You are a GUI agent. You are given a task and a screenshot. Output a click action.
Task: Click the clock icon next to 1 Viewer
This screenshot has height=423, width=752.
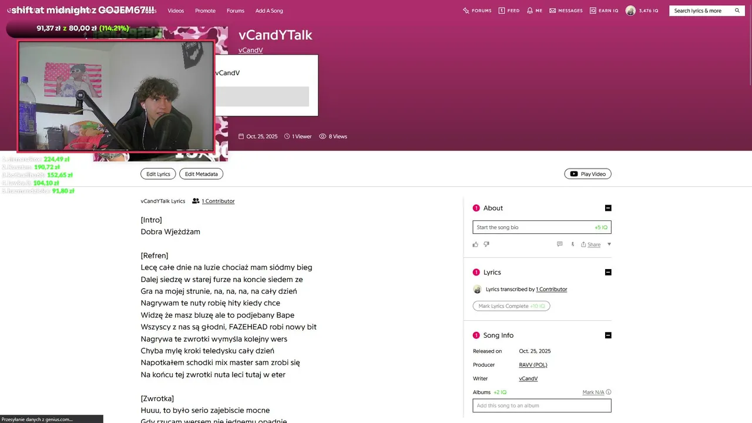(287, 136)
